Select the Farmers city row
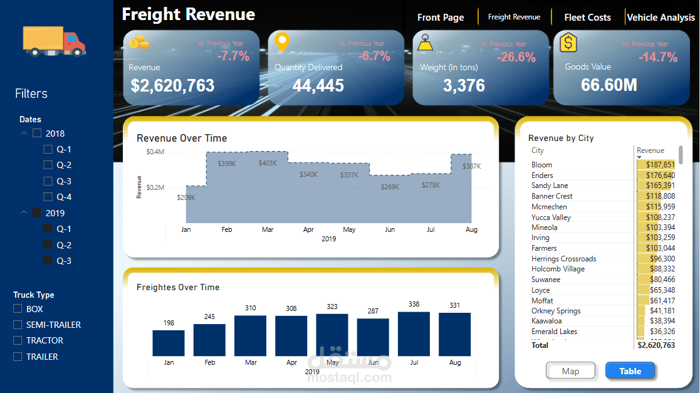Viewport: 700px width, 393px height. tap(603, 248)
